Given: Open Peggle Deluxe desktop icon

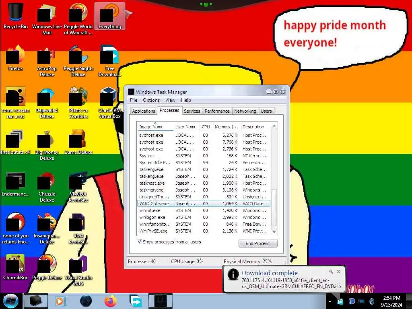Looking at the screenshot, I should point(47,267).
